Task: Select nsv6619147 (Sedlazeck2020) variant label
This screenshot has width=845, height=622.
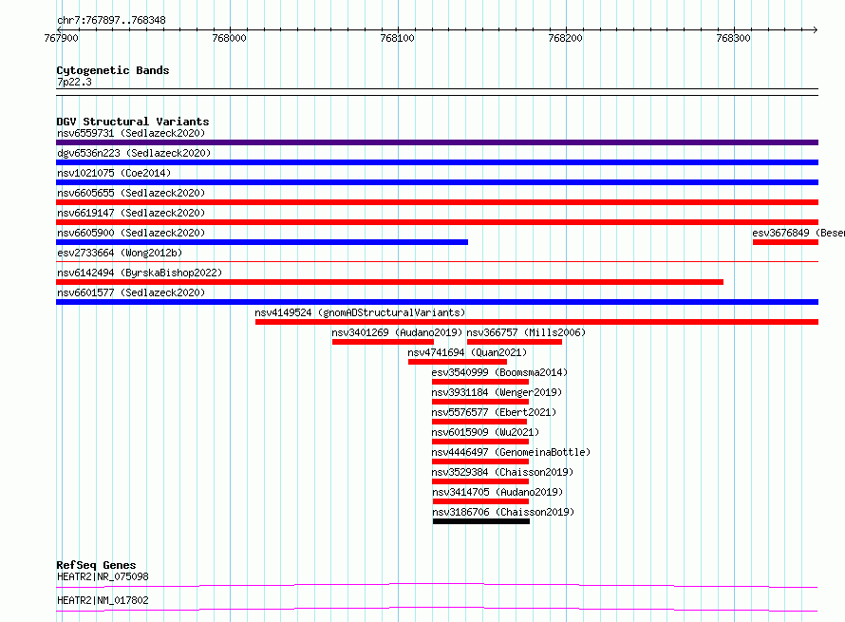Action: coord(131,213)
